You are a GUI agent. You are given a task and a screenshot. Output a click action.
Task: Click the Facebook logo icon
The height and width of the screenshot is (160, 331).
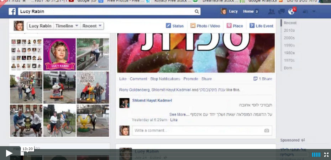click(x=12, y=11)
